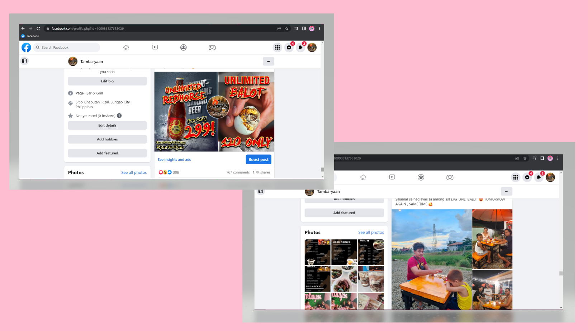588x331 pixels.
Task: Open the Chrome three-dot menu in the upper-left window
Action: click(319, 29)
